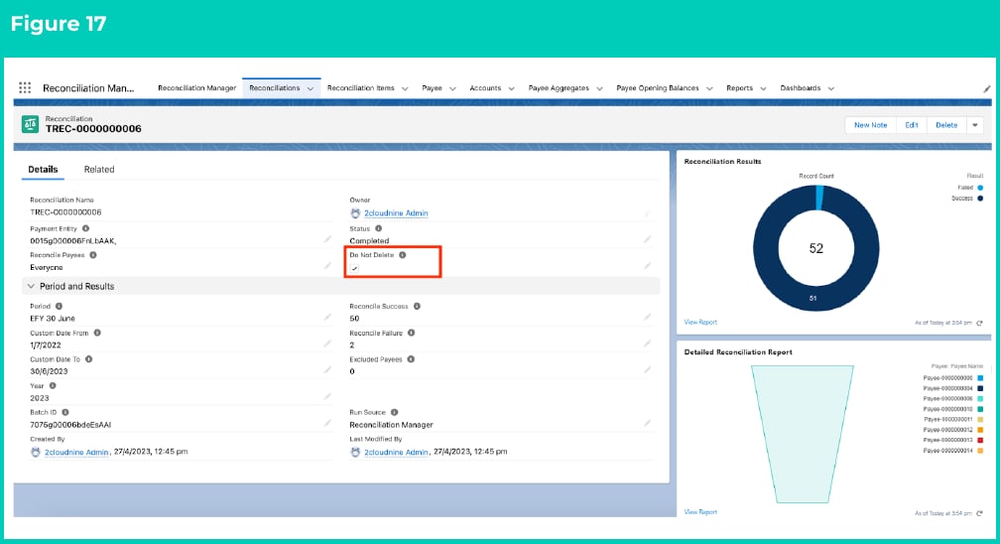The image size is (1000, 544).
Task: Click the funnel chart in Detailed Report
Action: tap(803, 434)
